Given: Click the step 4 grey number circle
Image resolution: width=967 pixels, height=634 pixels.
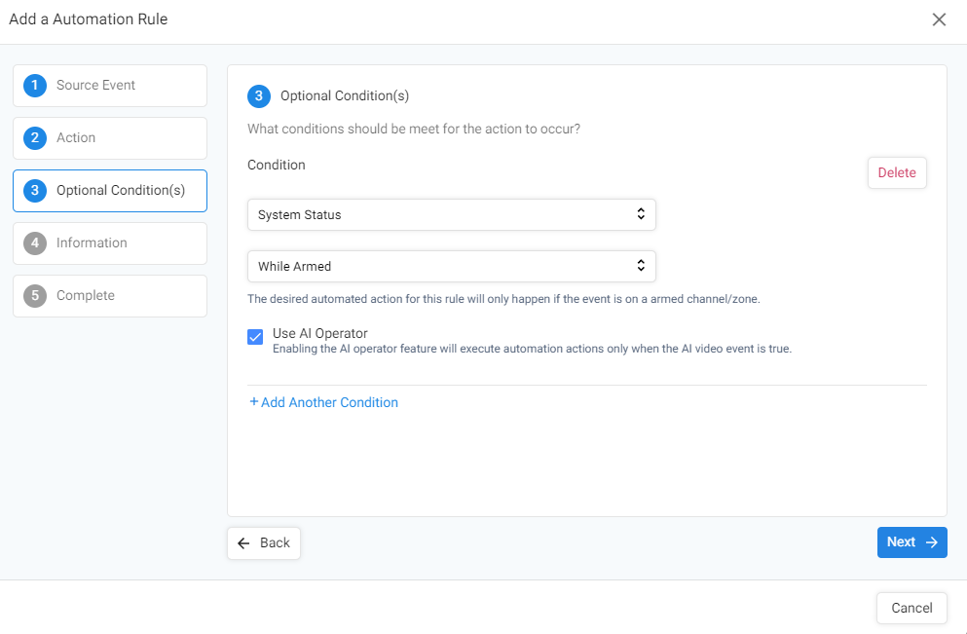Looking at the screenshot, I should (x=35, y=243).
